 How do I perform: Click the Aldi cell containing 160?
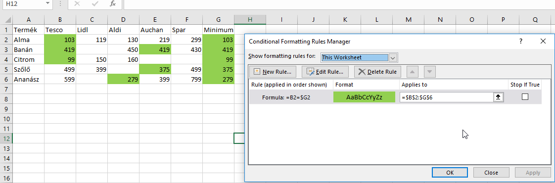pyautogui.click(x=123, y=59)
